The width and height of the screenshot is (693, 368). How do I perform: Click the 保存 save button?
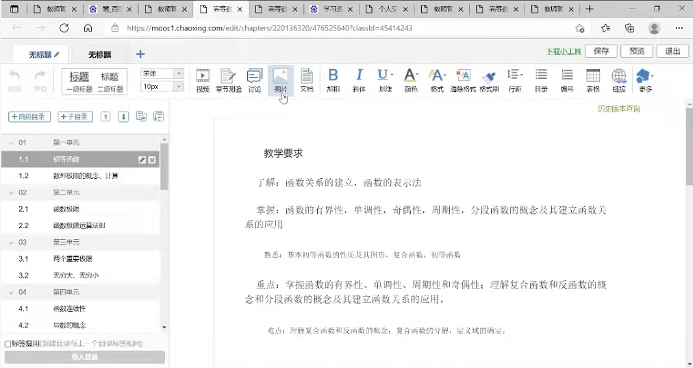(x=601, y=51)
